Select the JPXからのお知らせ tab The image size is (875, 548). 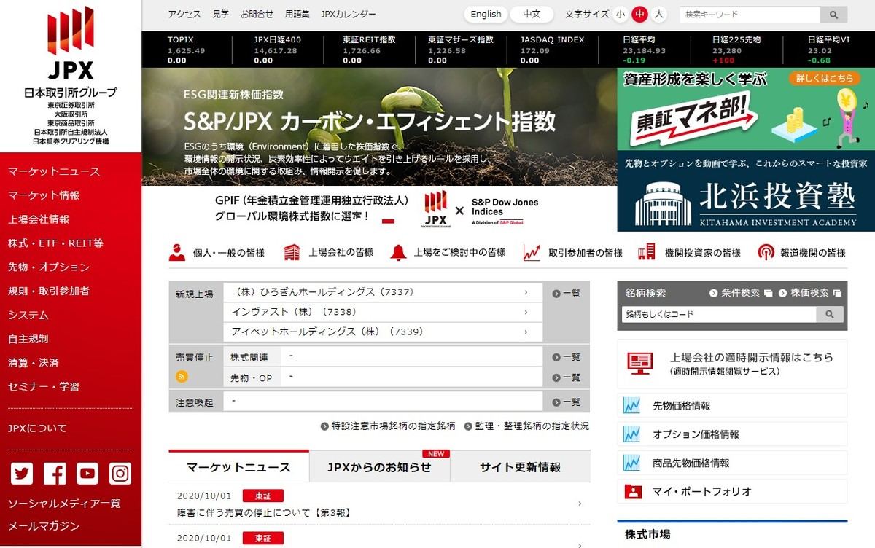(x=380, y=467)
